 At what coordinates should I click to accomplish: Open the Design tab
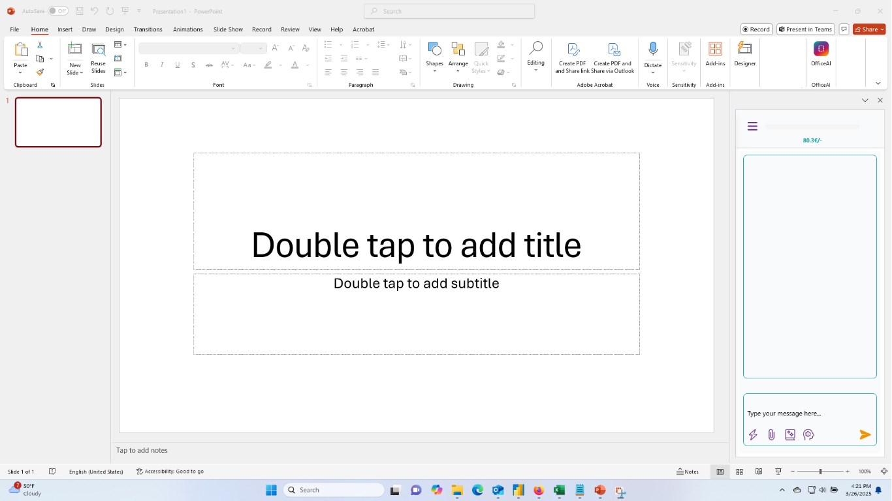point(114,29)
